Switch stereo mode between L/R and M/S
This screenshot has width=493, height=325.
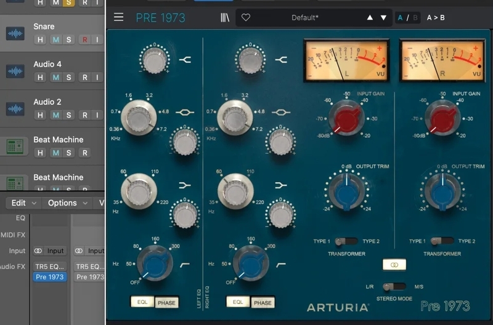[x=394, y=286]
